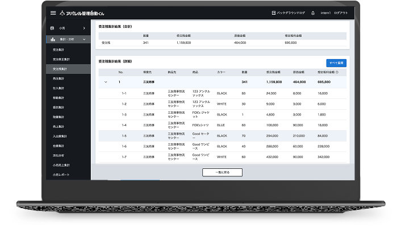Click the notification bell icon

click(313, 13)
